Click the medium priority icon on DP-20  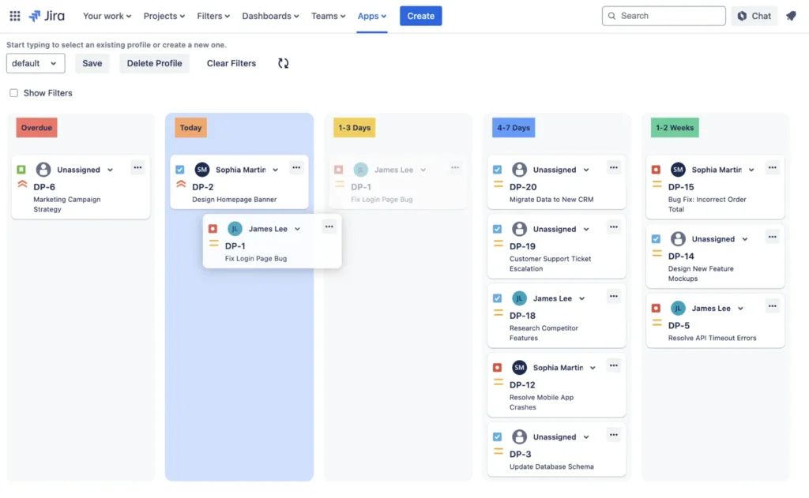click(499, 184)
